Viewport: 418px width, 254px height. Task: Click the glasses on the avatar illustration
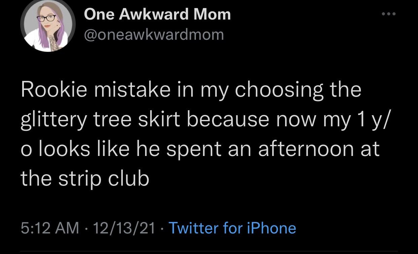46,19
